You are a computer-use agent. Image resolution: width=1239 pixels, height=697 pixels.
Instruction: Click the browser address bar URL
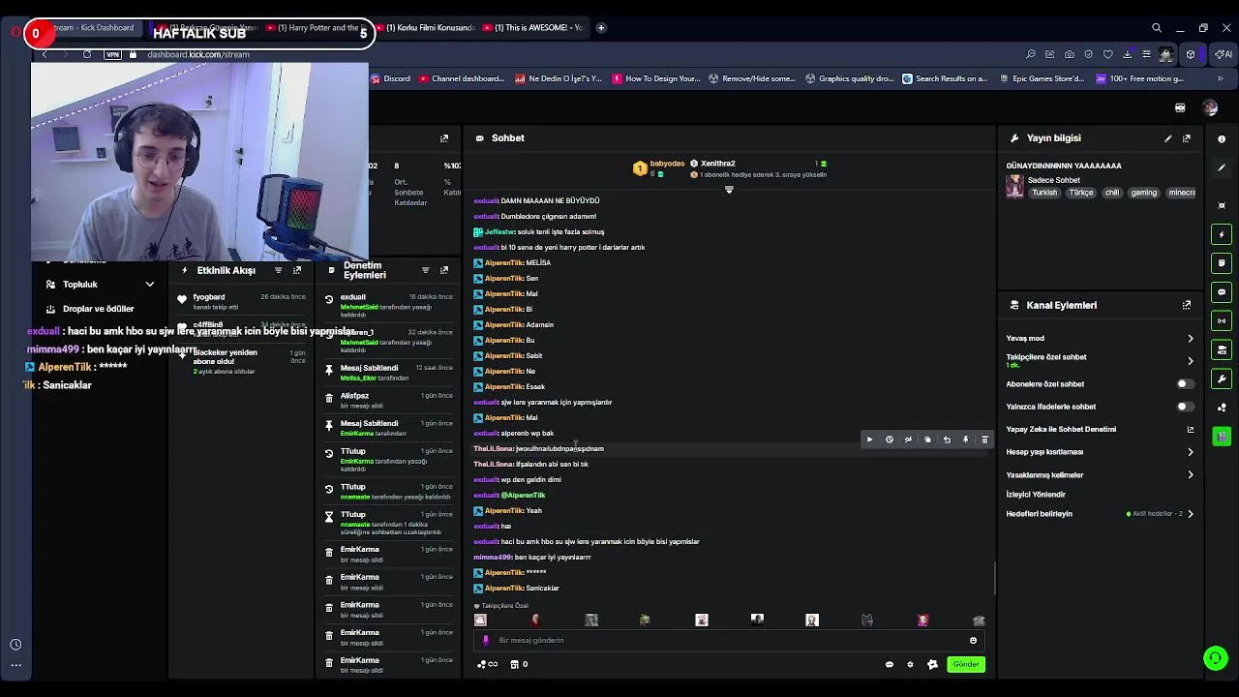pyautogui.click(x=198, y=54)
